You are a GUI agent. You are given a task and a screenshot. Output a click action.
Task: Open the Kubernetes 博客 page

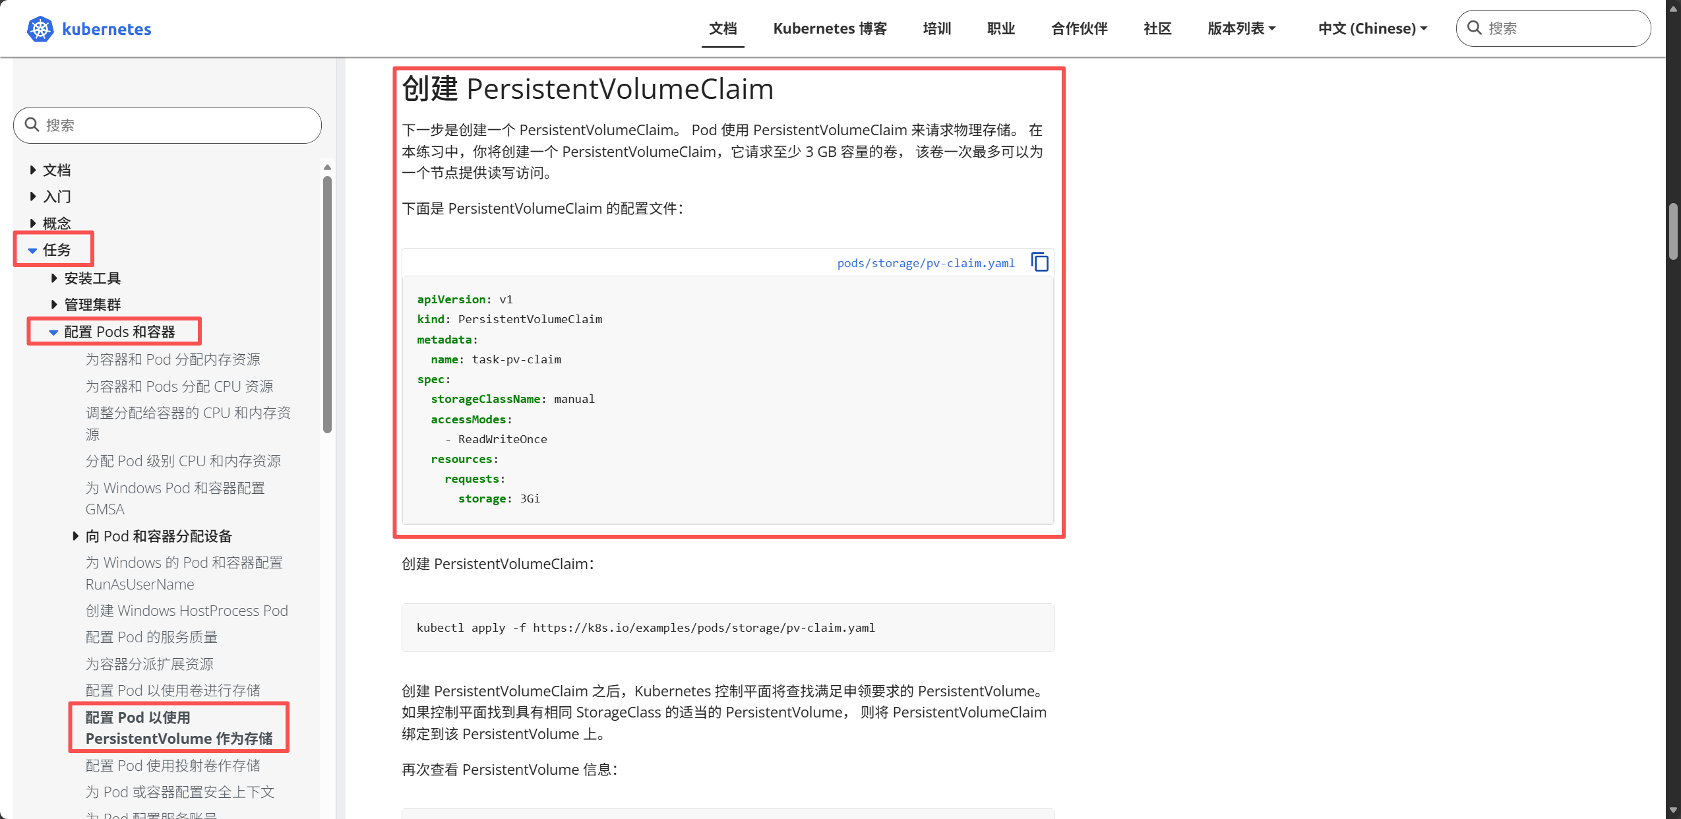click(830, 28)
